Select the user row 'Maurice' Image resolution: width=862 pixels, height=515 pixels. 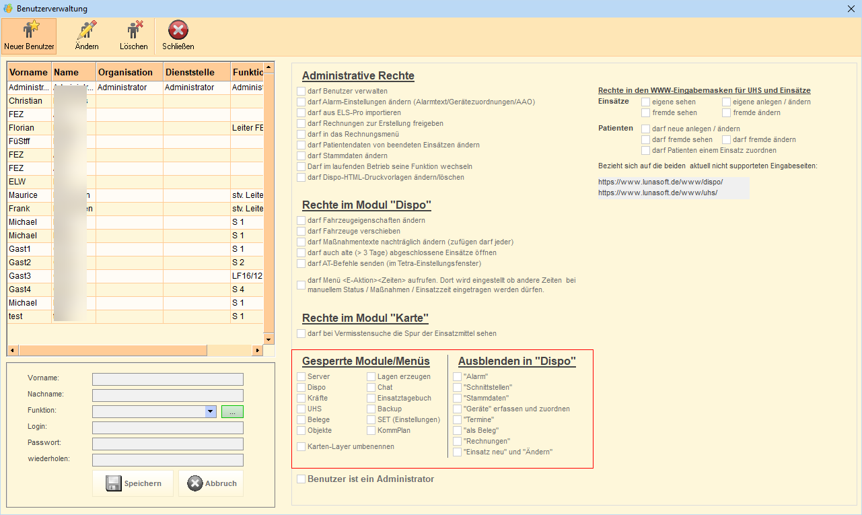point(135,195)
